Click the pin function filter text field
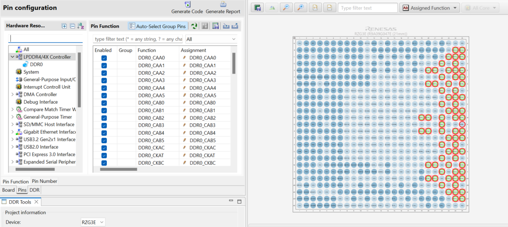Image resolution: width=508 pixels, height=227 pixels. [x=138, y=39]
